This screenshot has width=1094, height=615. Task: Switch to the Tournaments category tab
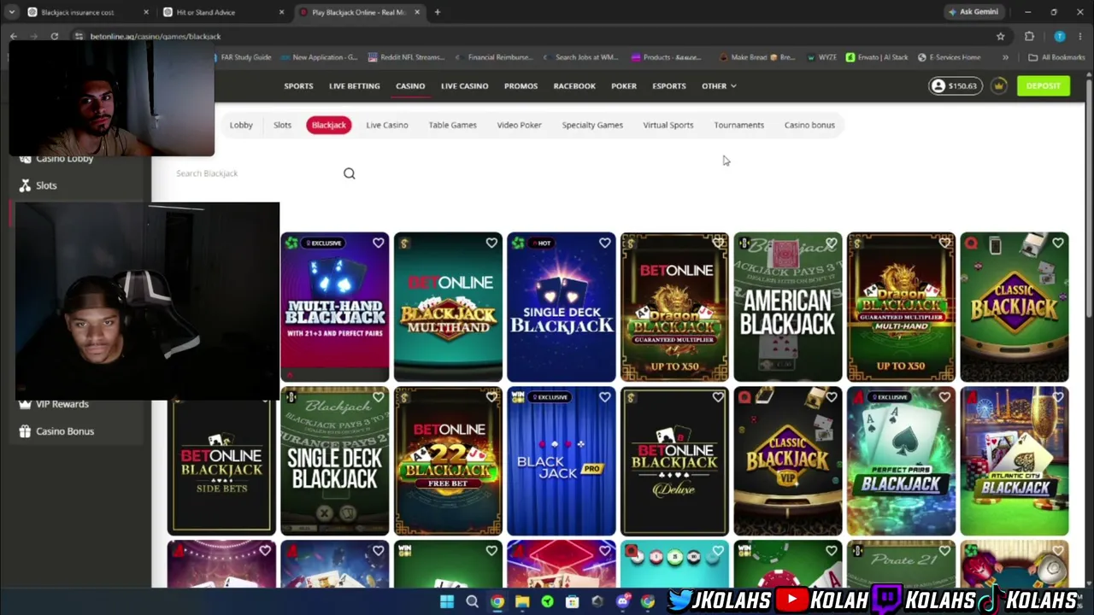pos(738,125)
